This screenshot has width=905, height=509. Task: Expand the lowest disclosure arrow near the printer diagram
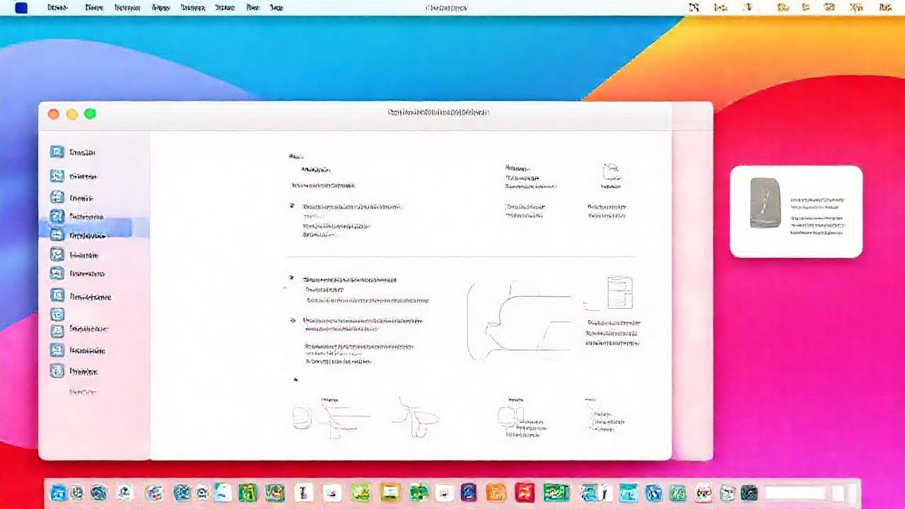(x=293, y=320)
